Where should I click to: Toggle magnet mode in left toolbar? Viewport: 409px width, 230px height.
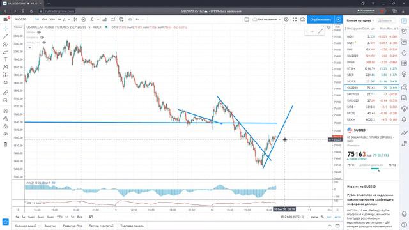click(x=6, y=111)
